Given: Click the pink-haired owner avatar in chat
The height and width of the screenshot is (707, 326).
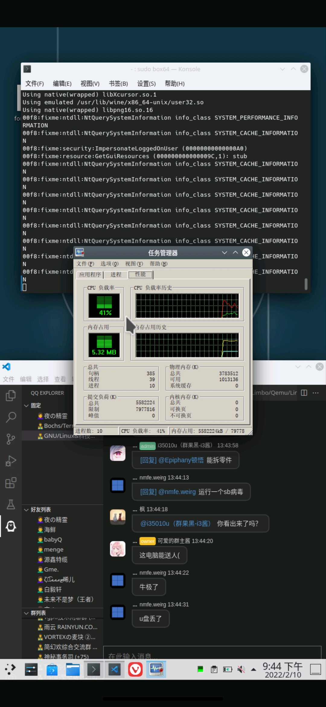Looking at the screenshot, I should (x=117, y=549).
